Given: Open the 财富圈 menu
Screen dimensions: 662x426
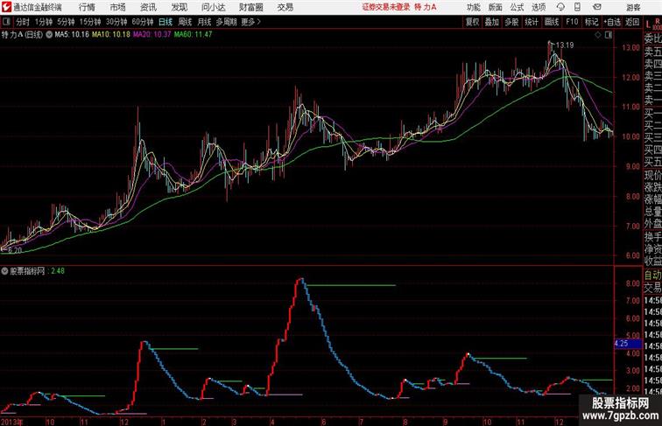Looking at the screenshot, I should point(250,7).
